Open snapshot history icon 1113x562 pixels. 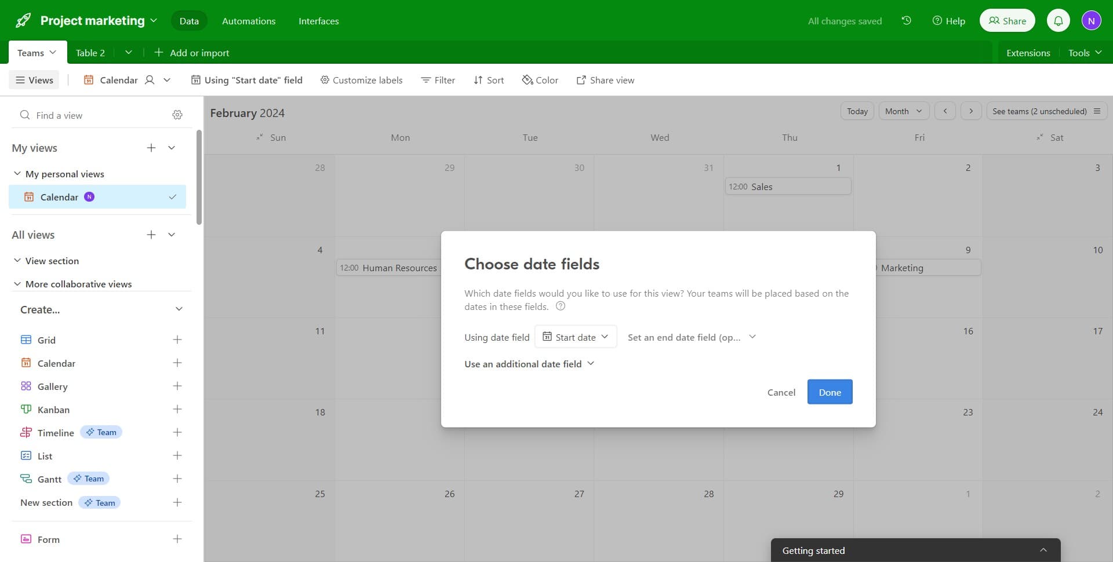[x=907, y=20]
